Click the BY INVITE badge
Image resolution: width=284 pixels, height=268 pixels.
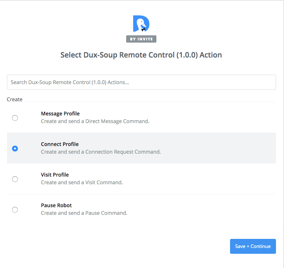(x=141, y=39)
